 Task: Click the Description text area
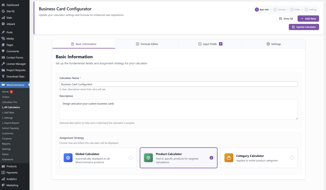click(179, 109)
